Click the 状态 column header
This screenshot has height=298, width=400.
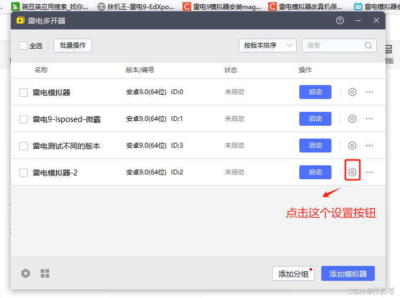coord(231,70)
